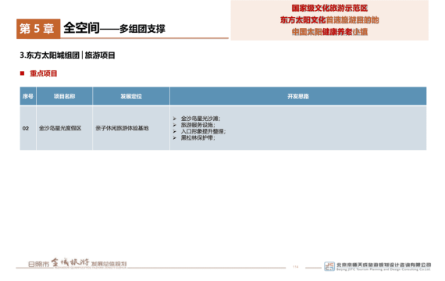Click the '亲子休闲旅游体验基地' positioning cell
This screenshot has height=281, width=445.
pyautogui.click(x=131, y=128)
